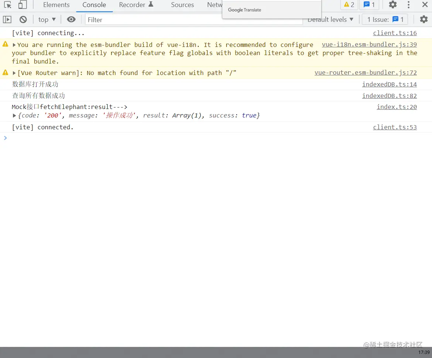Open source link vue-i18n.esm-bundler.js:39

[x=369, y=45]
